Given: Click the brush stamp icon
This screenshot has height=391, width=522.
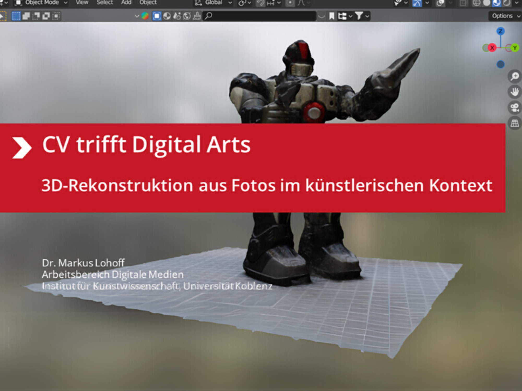Looking at the screenshot, I should (x=197, y=16).
